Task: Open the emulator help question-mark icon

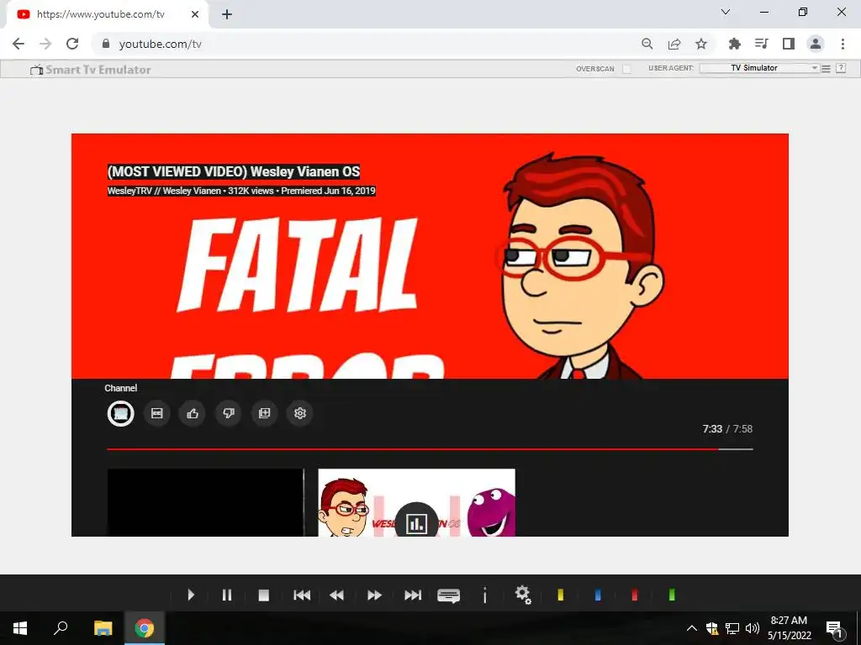Action: (841, 68)
